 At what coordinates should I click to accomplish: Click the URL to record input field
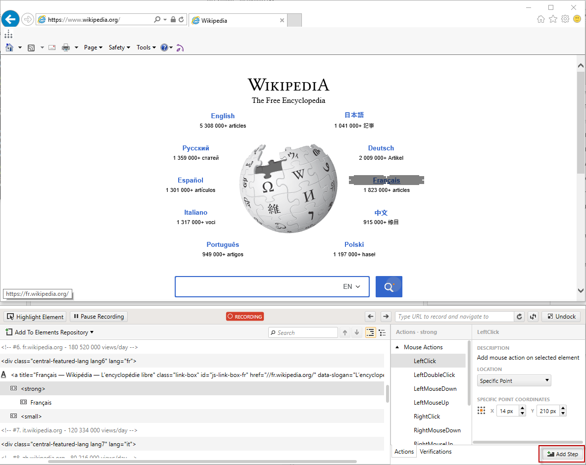[454, 317]
